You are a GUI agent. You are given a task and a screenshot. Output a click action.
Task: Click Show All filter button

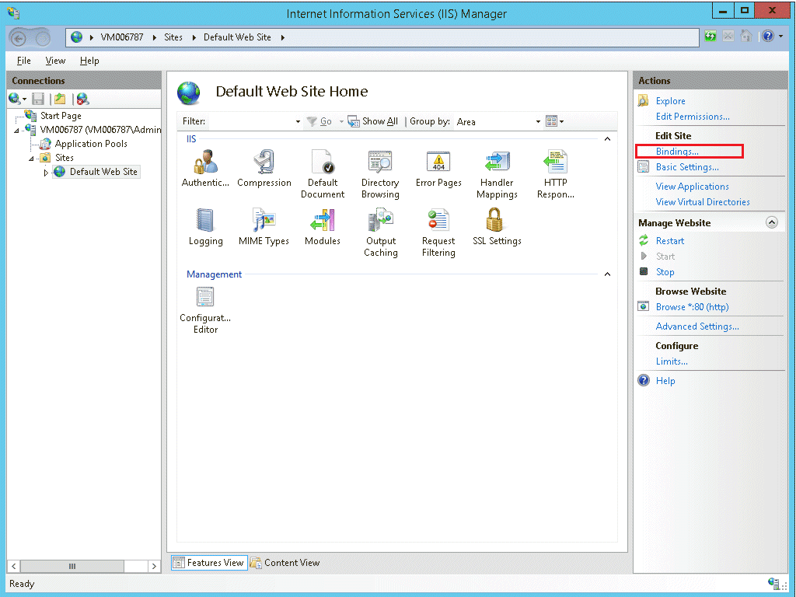[x=373, y=121]
